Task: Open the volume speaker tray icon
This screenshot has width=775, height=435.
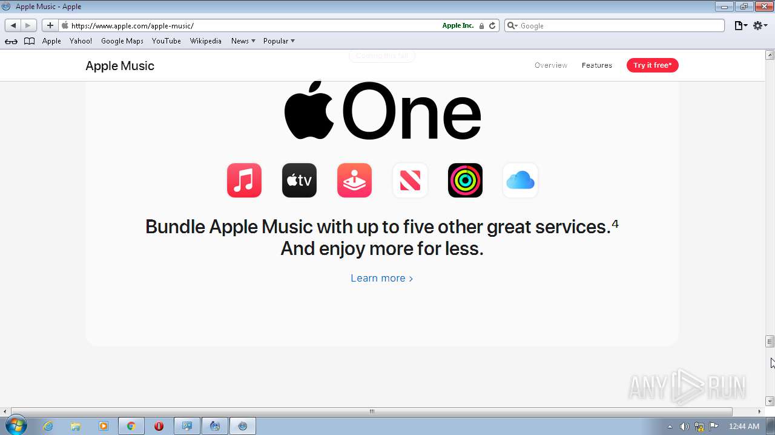Action: pos(684,427)
